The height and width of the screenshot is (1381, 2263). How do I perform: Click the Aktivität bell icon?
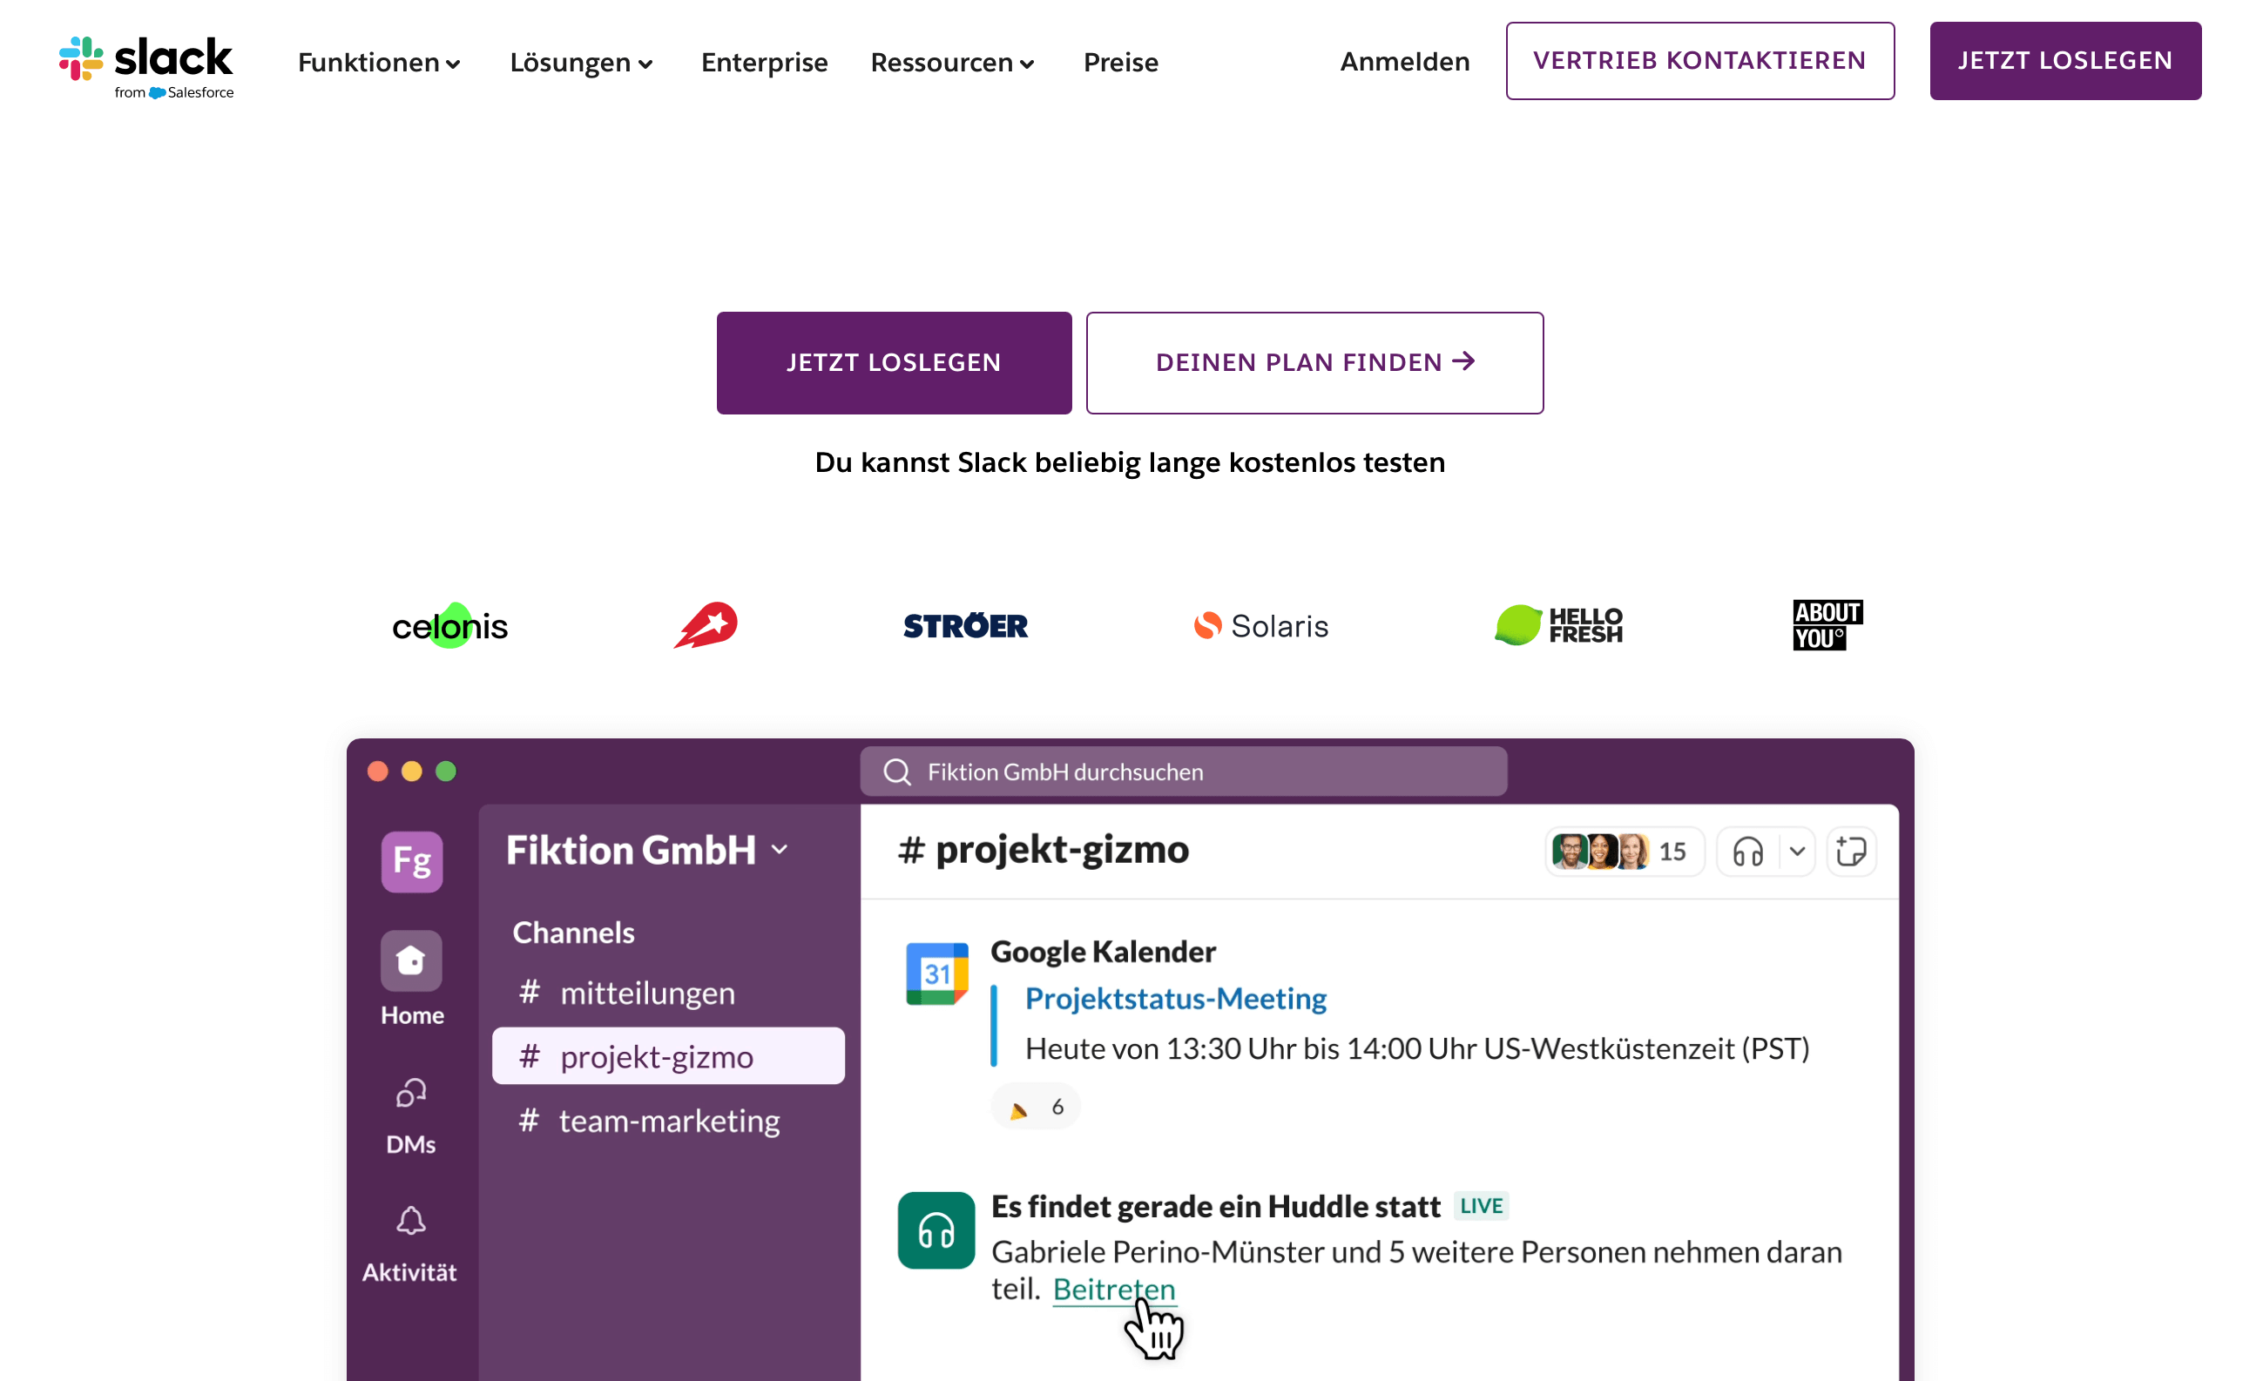tap(410, 1222)
